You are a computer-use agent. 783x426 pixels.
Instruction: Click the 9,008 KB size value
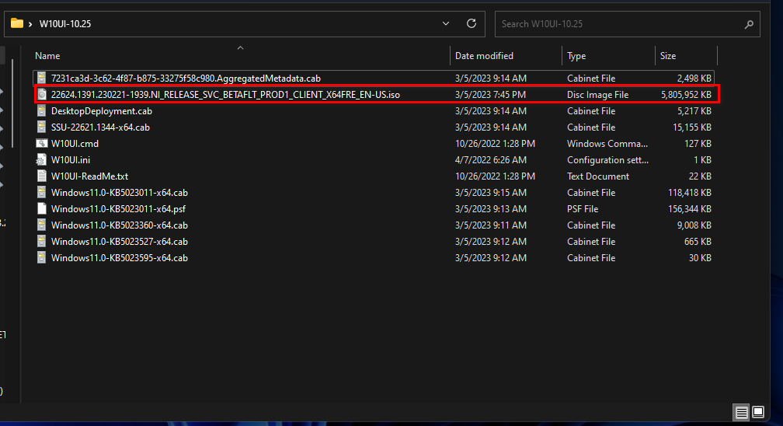[694, 225]
